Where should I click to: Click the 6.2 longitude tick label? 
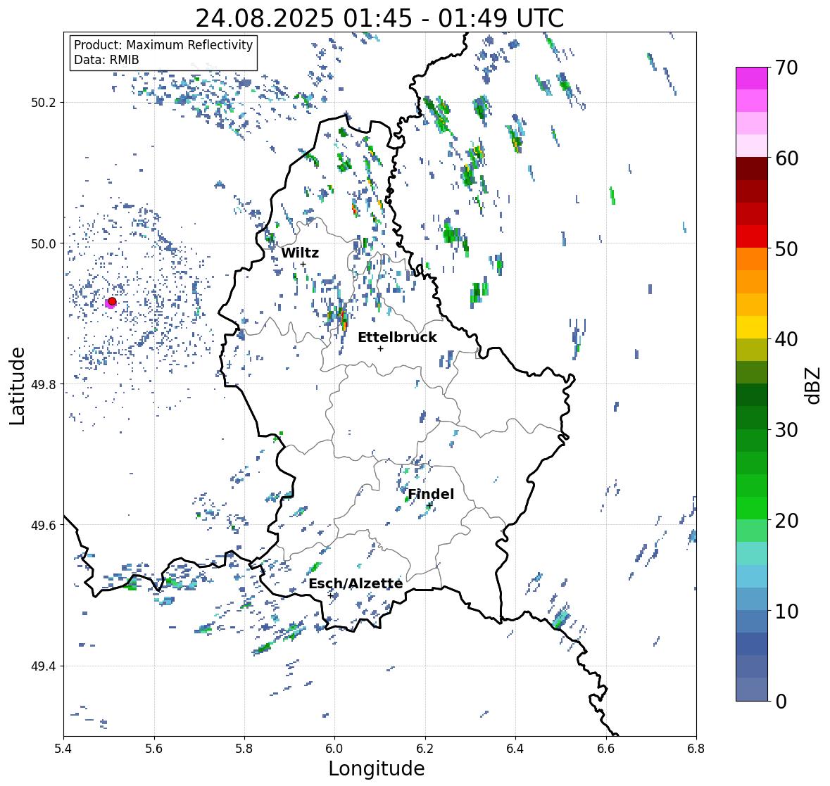tap(425, 748)
